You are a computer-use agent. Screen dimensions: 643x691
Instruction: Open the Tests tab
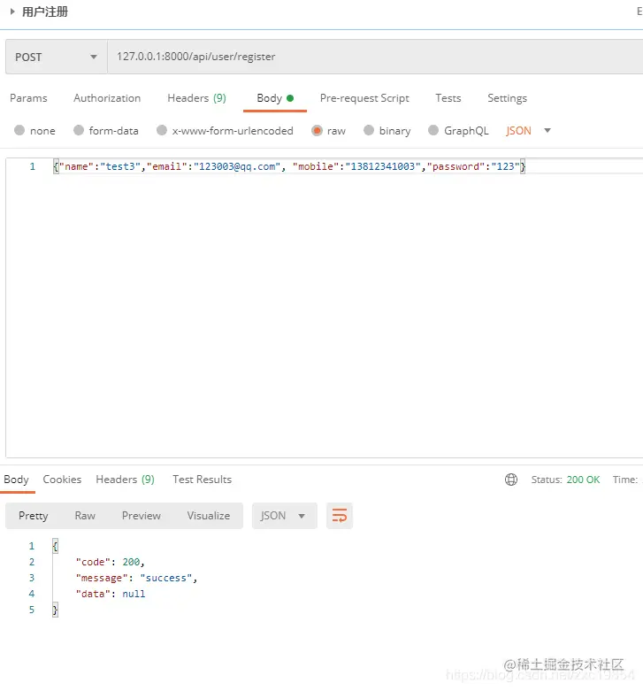coord(448,98)
